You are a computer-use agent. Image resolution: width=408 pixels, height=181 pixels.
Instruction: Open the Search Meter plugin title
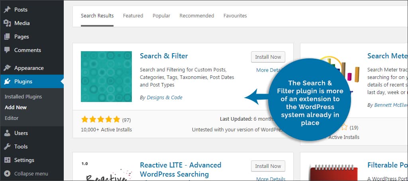pos(387,56)
